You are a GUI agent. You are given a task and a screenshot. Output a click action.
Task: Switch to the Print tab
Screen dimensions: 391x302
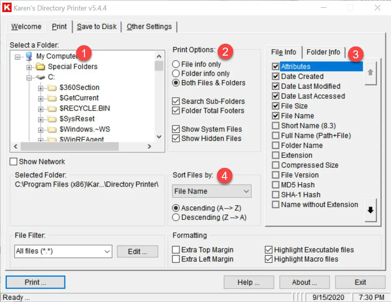click(x=59, y=27)
